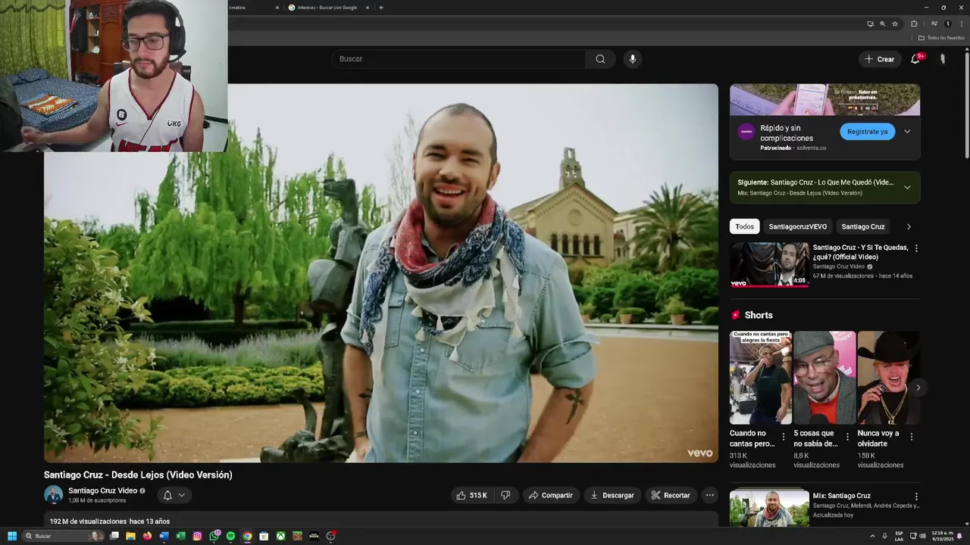Open Chrome three-dot menu

coord(962,23)
